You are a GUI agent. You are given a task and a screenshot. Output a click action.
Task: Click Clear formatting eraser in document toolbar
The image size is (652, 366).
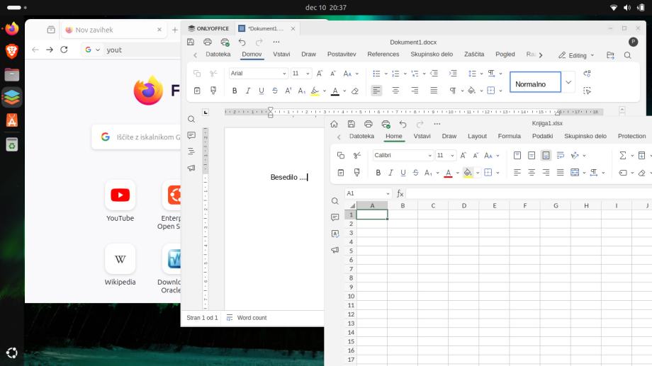[x=355, y=91]
